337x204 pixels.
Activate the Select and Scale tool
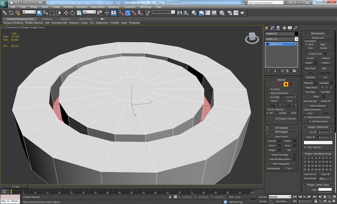79,13
